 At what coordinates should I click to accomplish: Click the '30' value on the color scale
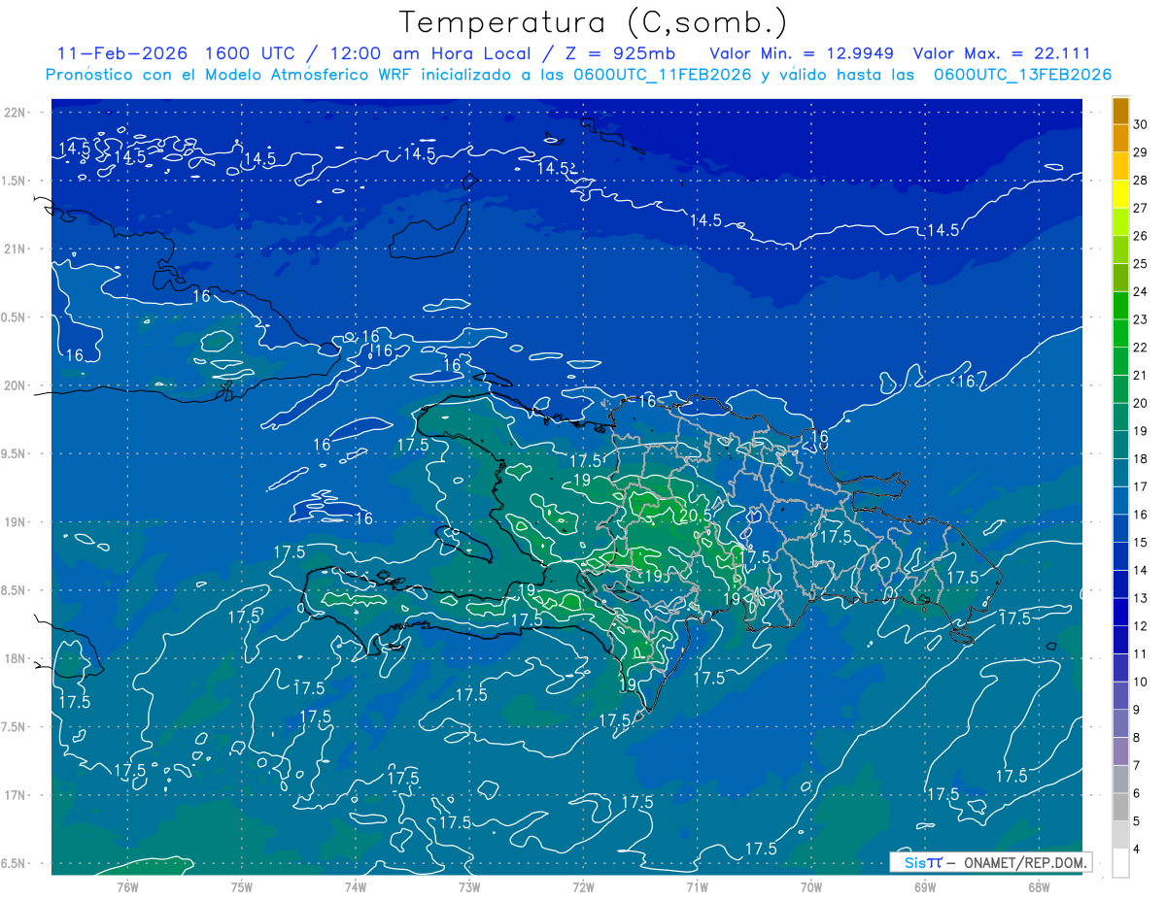coord(1141,124)
